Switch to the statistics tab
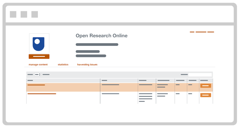Image resolution: width=239 pixels, height=127 pixels. (63, 65)
